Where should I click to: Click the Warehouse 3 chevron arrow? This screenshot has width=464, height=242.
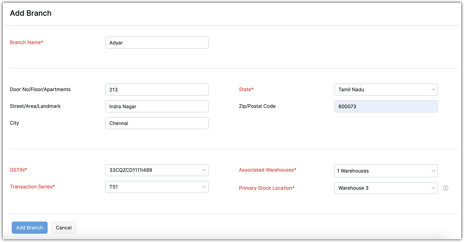[x=433, y=188]
